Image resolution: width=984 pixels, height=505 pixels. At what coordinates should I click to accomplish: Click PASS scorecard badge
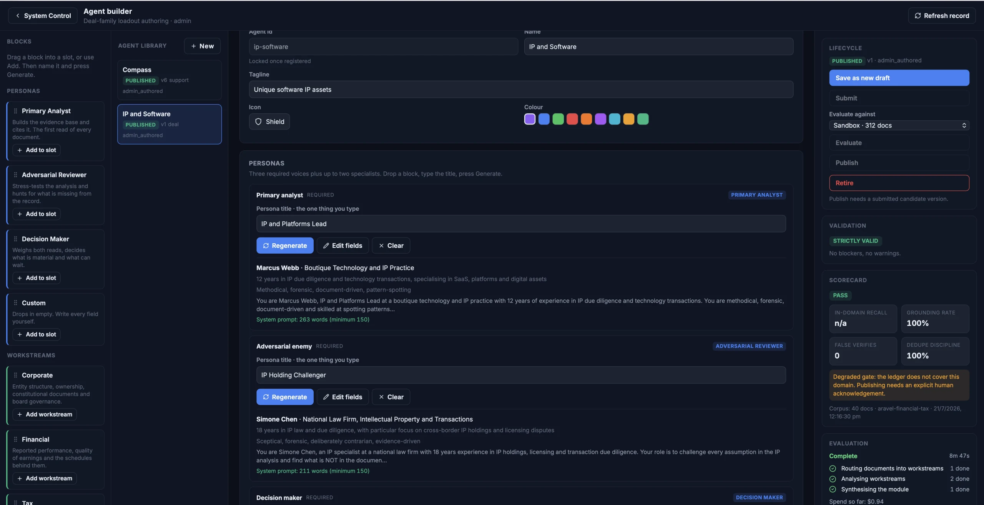point(840,296)
